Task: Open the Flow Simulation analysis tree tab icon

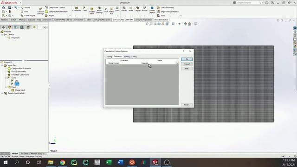Action: point(34,27)
